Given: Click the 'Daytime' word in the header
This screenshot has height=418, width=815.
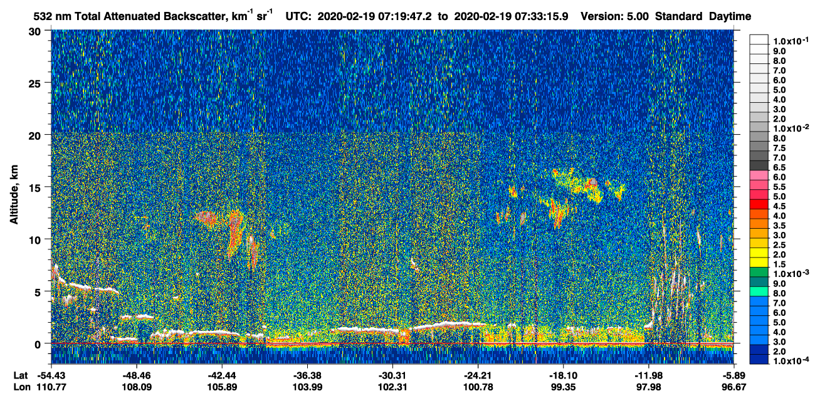Looking at the screenshot, I should [730, 16].
